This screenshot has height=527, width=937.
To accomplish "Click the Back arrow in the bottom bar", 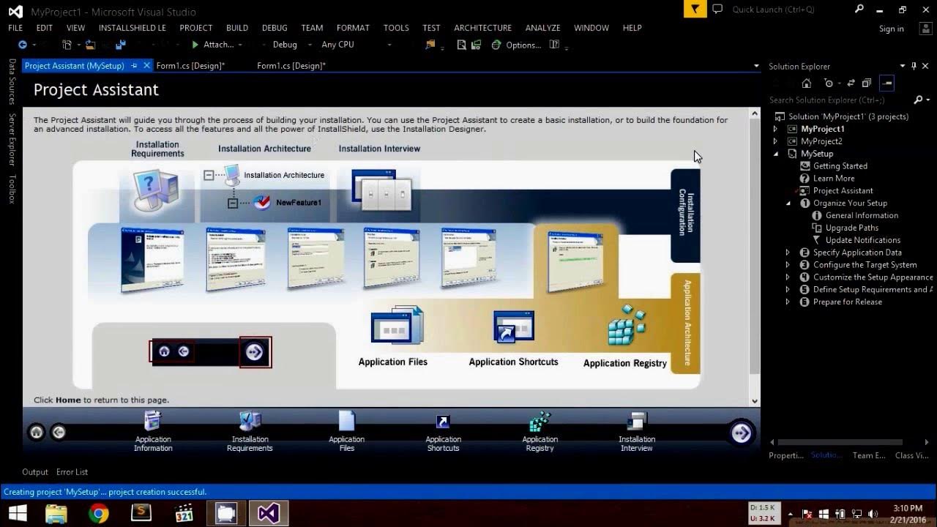I will pyautogui.click(x=59, y=433).
